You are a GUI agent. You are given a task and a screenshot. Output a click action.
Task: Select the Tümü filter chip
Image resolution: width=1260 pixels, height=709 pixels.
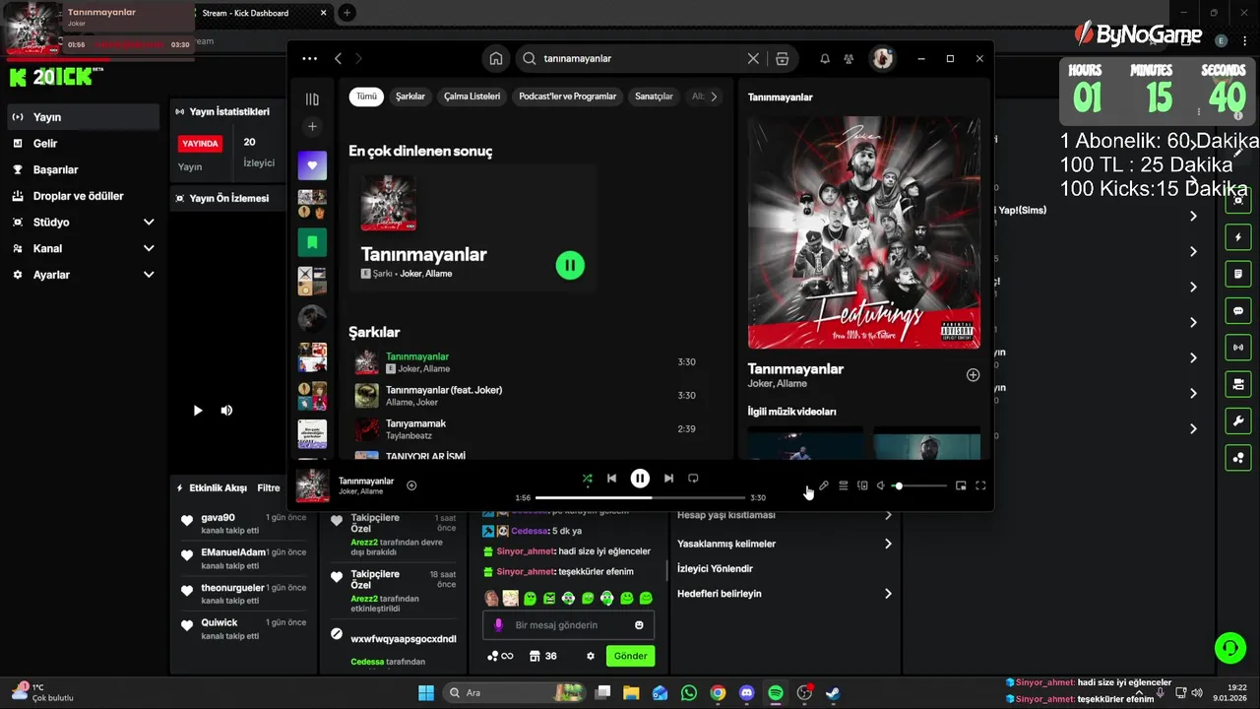pyautogui.click(x=366, y=97)
